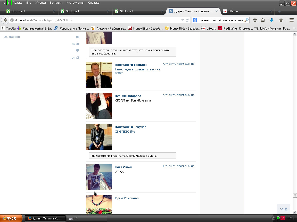Open the Tak.Ru bookmark
The width and height of the screenshot is (297, 222).
9,28
